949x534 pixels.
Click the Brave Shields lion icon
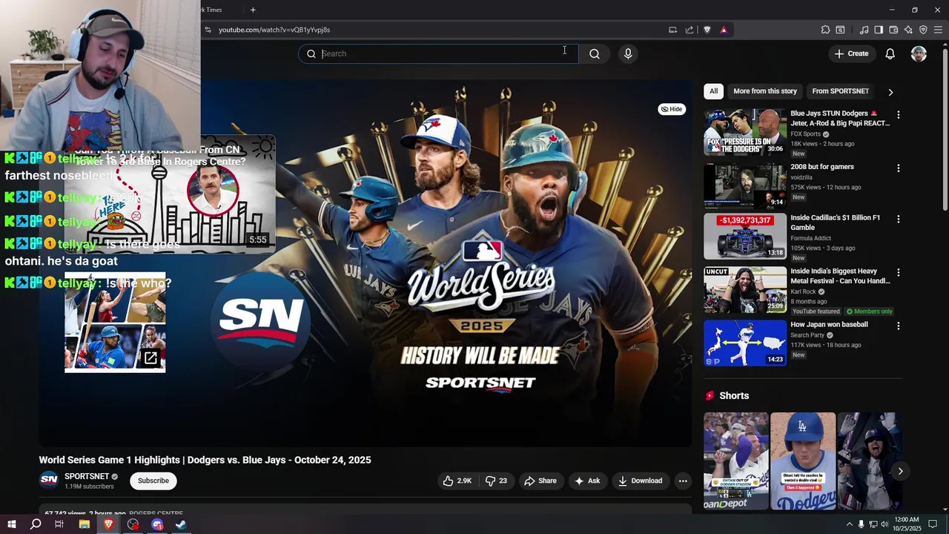(707, 30)
